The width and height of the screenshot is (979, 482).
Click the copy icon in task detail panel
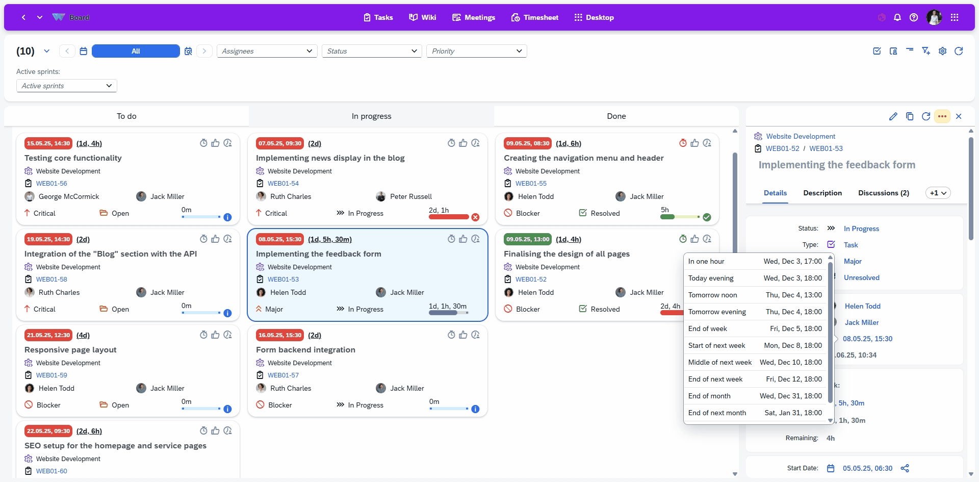[909, 116]
